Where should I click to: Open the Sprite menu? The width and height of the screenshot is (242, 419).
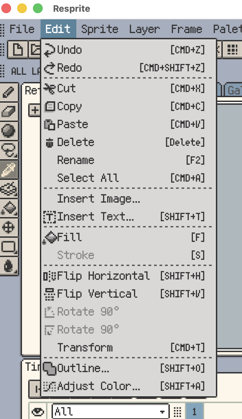pyautogui.click(x=100, y=29)
